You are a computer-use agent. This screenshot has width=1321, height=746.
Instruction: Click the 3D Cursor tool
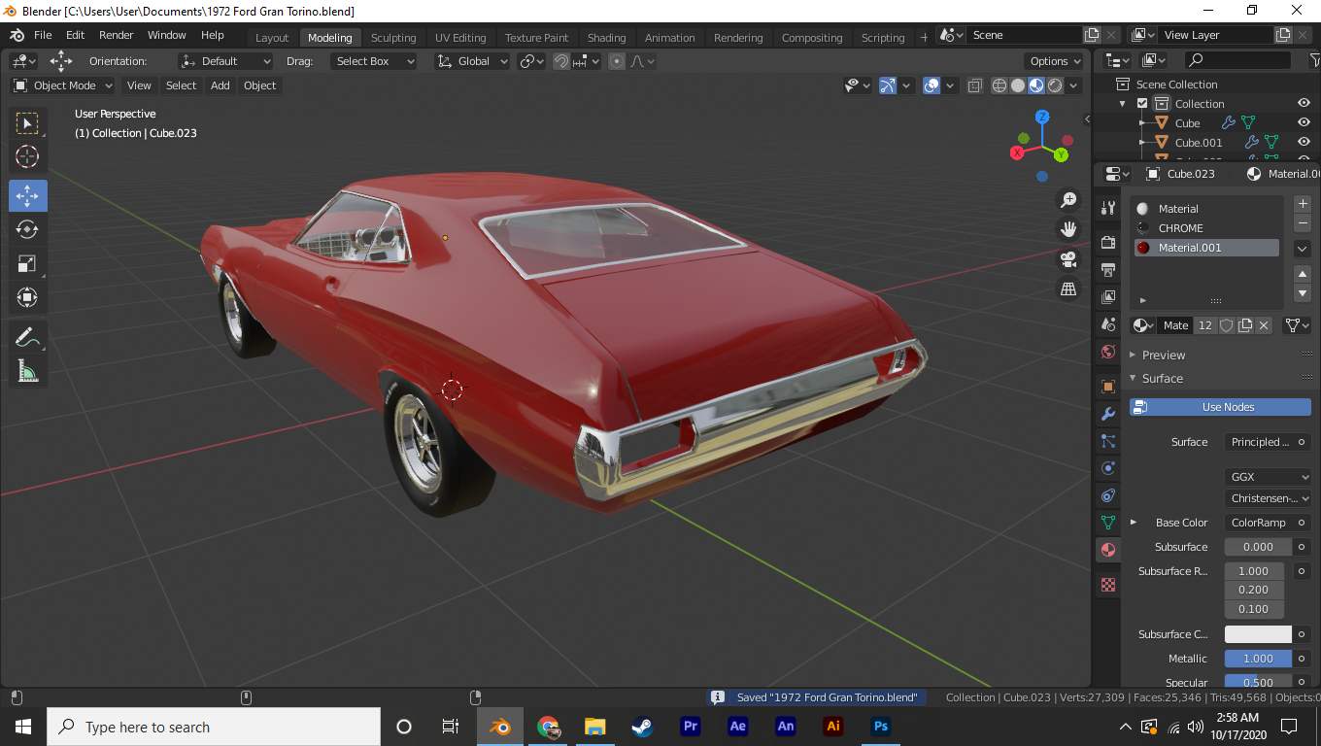27,156
